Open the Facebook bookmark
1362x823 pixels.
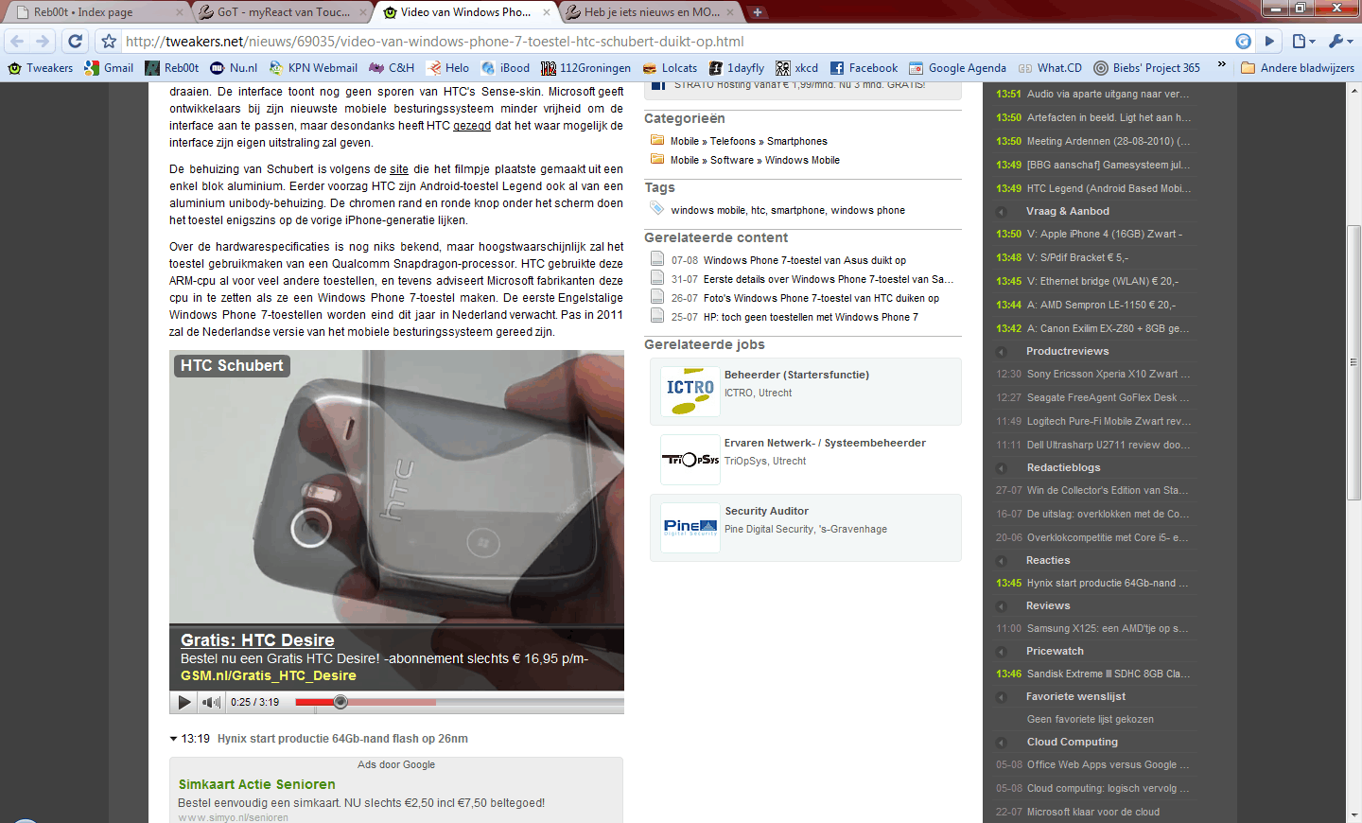click(x=864, y=68)
